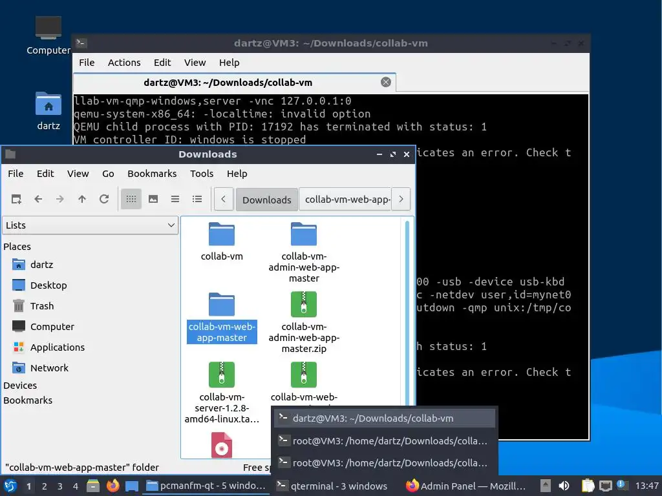Screen dimensions: 662x496
Task: Go up to the parent folder
Action: (x=82, y=199)
